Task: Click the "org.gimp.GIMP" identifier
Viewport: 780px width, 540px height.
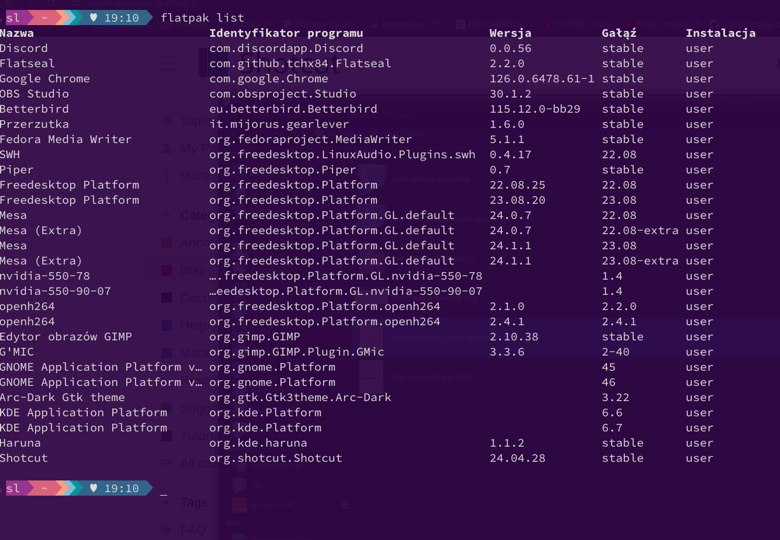Action: pyautogui.click(x=255, y=337)
